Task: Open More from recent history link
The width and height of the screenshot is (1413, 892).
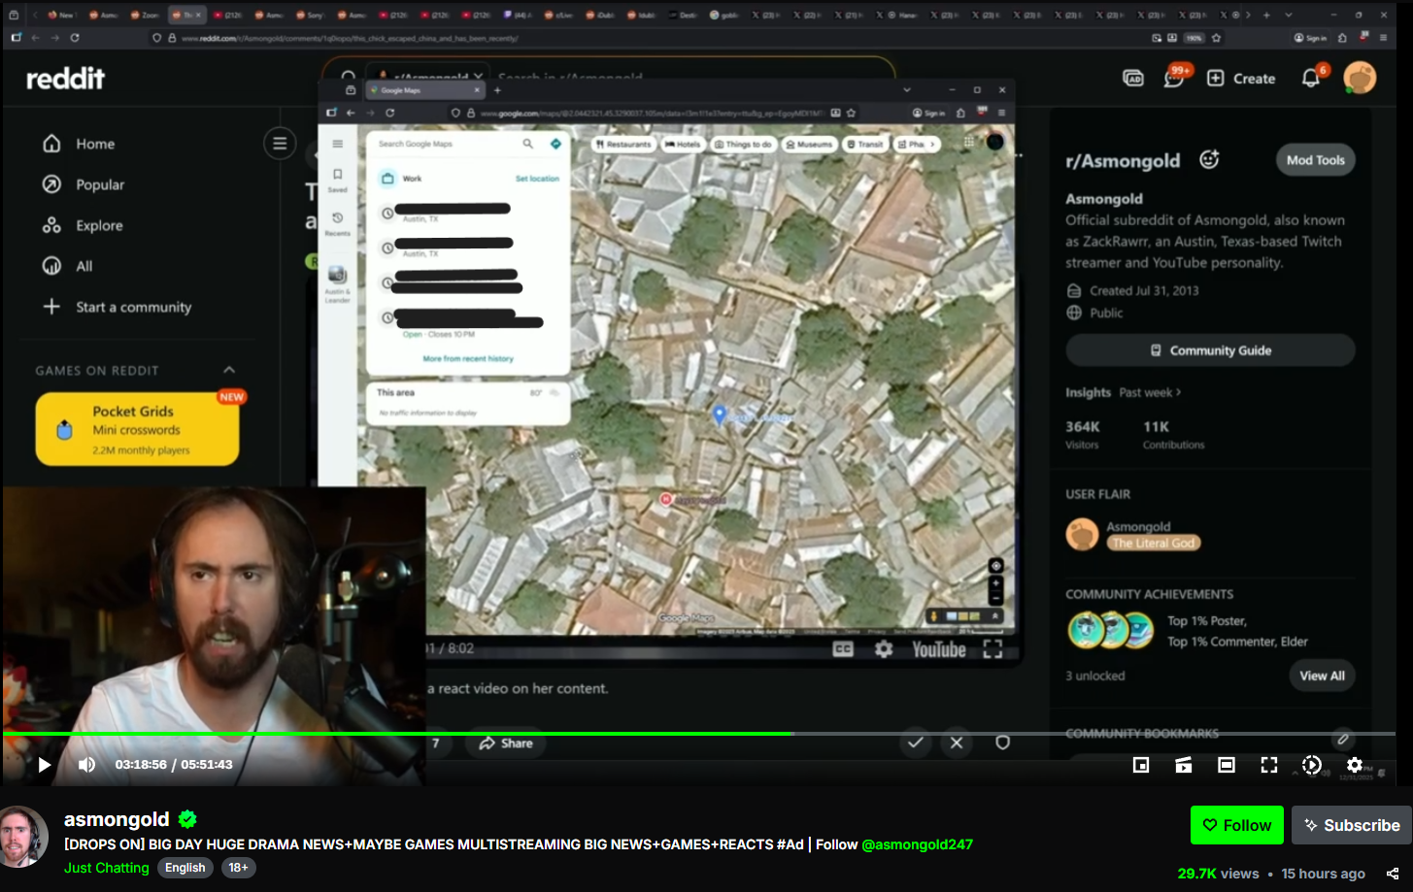Action: 468,359
